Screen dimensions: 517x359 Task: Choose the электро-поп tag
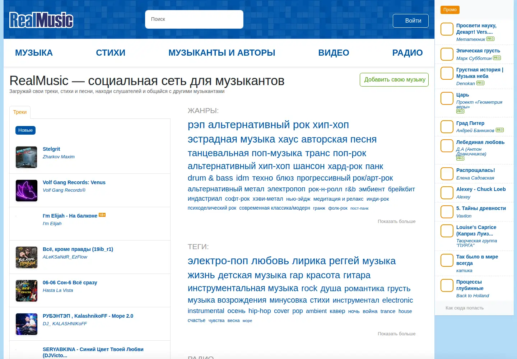[x=218, y=261]
